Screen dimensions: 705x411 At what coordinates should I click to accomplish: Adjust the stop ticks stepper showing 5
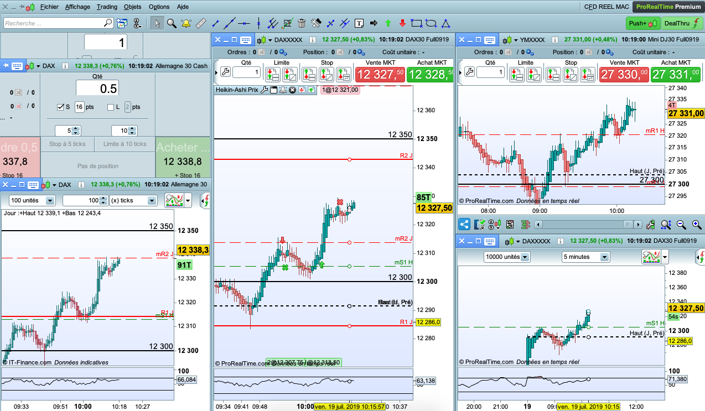click(x=76, y=131)
